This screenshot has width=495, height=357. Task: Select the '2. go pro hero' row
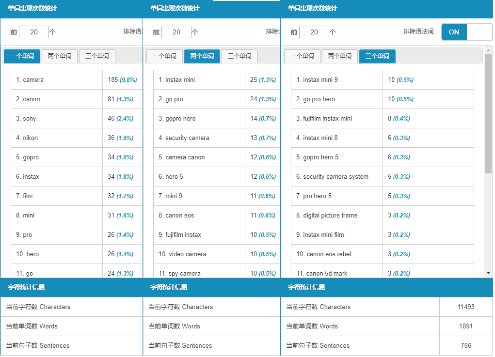coord(383,99)
